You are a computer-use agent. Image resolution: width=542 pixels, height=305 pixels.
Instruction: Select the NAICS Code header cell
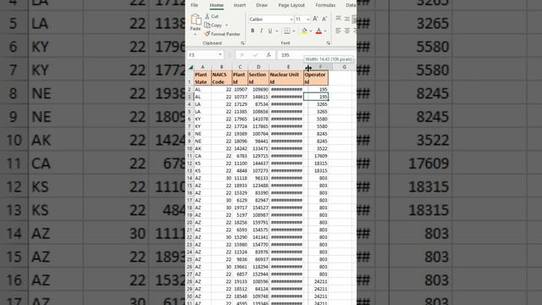click(x=222, y=78)
